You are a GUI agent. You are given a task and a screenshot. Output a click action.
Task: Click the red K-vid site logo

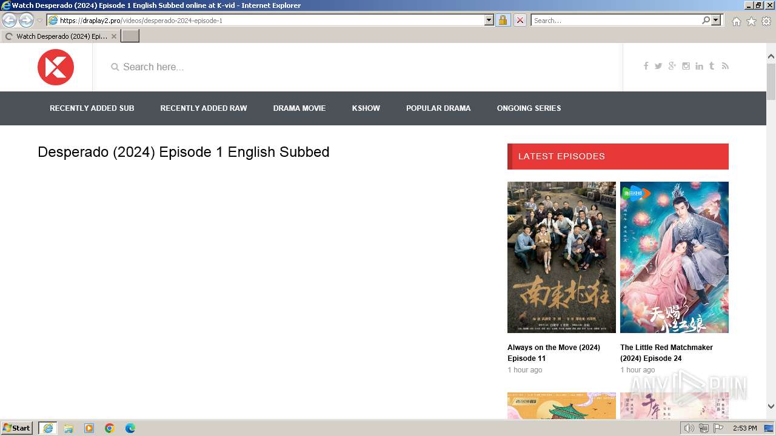click(x=56, y=67)
